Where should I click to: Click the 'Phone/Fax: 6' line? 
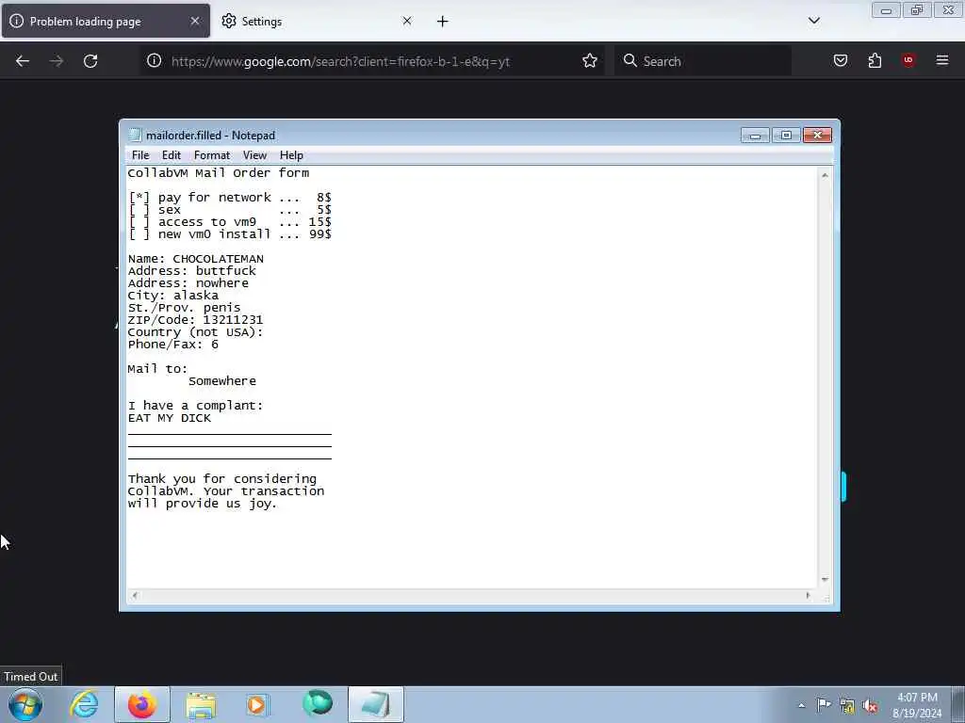(x=173, y=345)
